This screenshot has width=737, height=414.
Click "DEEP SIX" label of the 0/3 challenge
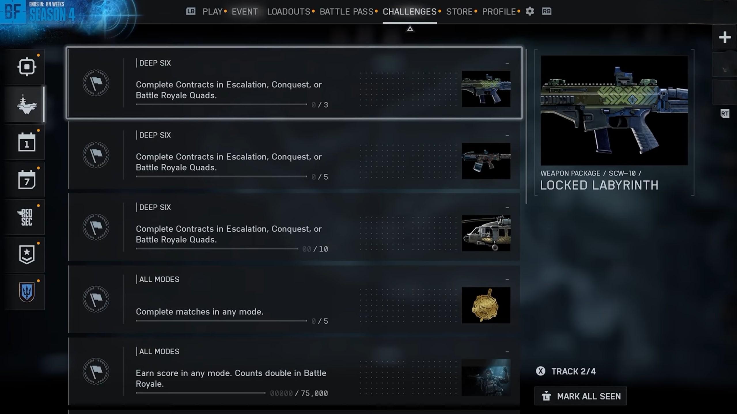click(x=155, y=63)
